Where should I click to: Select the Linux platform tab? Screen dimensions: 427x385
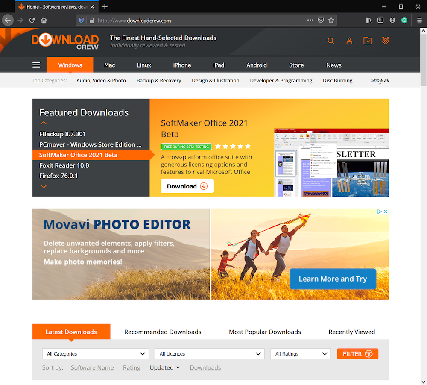[144, 65]
